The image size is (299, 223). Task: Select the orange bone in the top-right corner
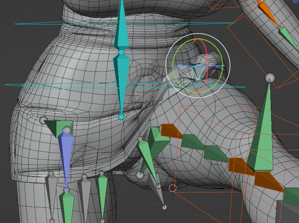point(268,13)
